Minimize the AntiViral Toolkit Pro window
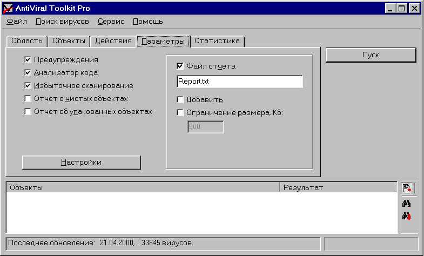The height and width of the screenshot is (256, 424). pos(390,9)
